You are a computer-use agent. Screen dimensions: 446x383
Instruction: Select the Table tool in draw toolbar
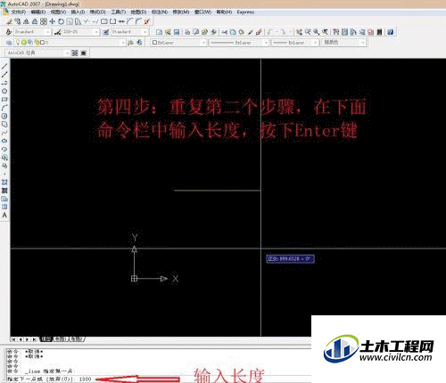coord(4,207)
